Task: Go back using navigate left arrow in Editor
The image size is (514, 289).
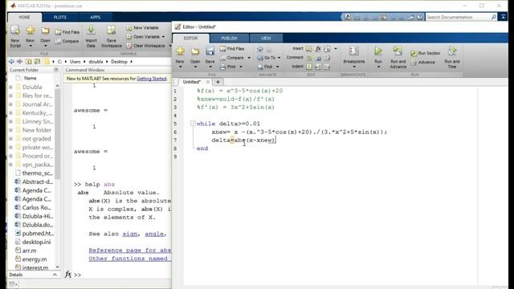Action: [x=260, y=49]
